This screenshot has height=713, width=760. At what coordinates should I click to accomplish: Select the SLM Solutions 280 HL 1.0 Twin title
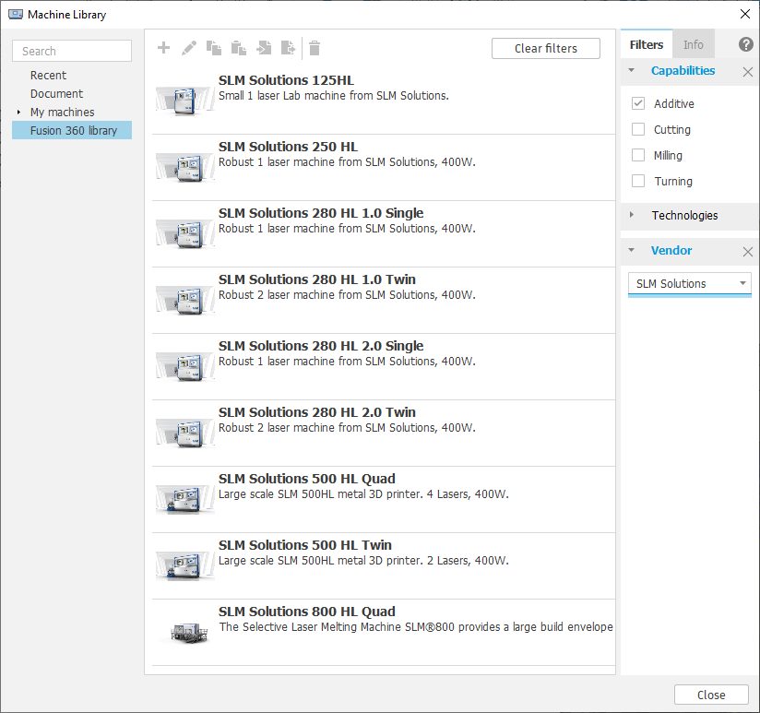(317, 279)
